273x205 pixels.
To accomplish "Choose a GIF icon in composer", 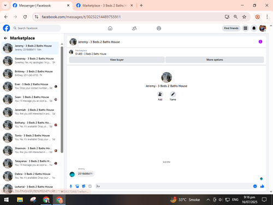I will [90, 186].
